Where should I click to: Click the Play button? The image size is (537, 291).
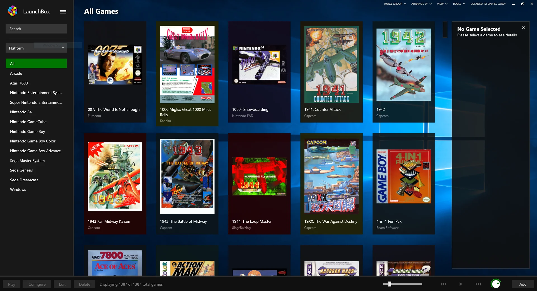tap(11, 284)
